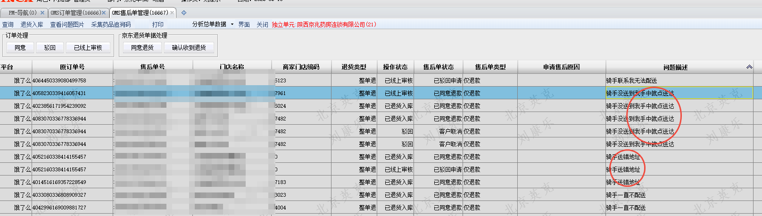
Task: Click 仅退款 in the order 4058230339416057431 row
Action: (x=472, y=93)
